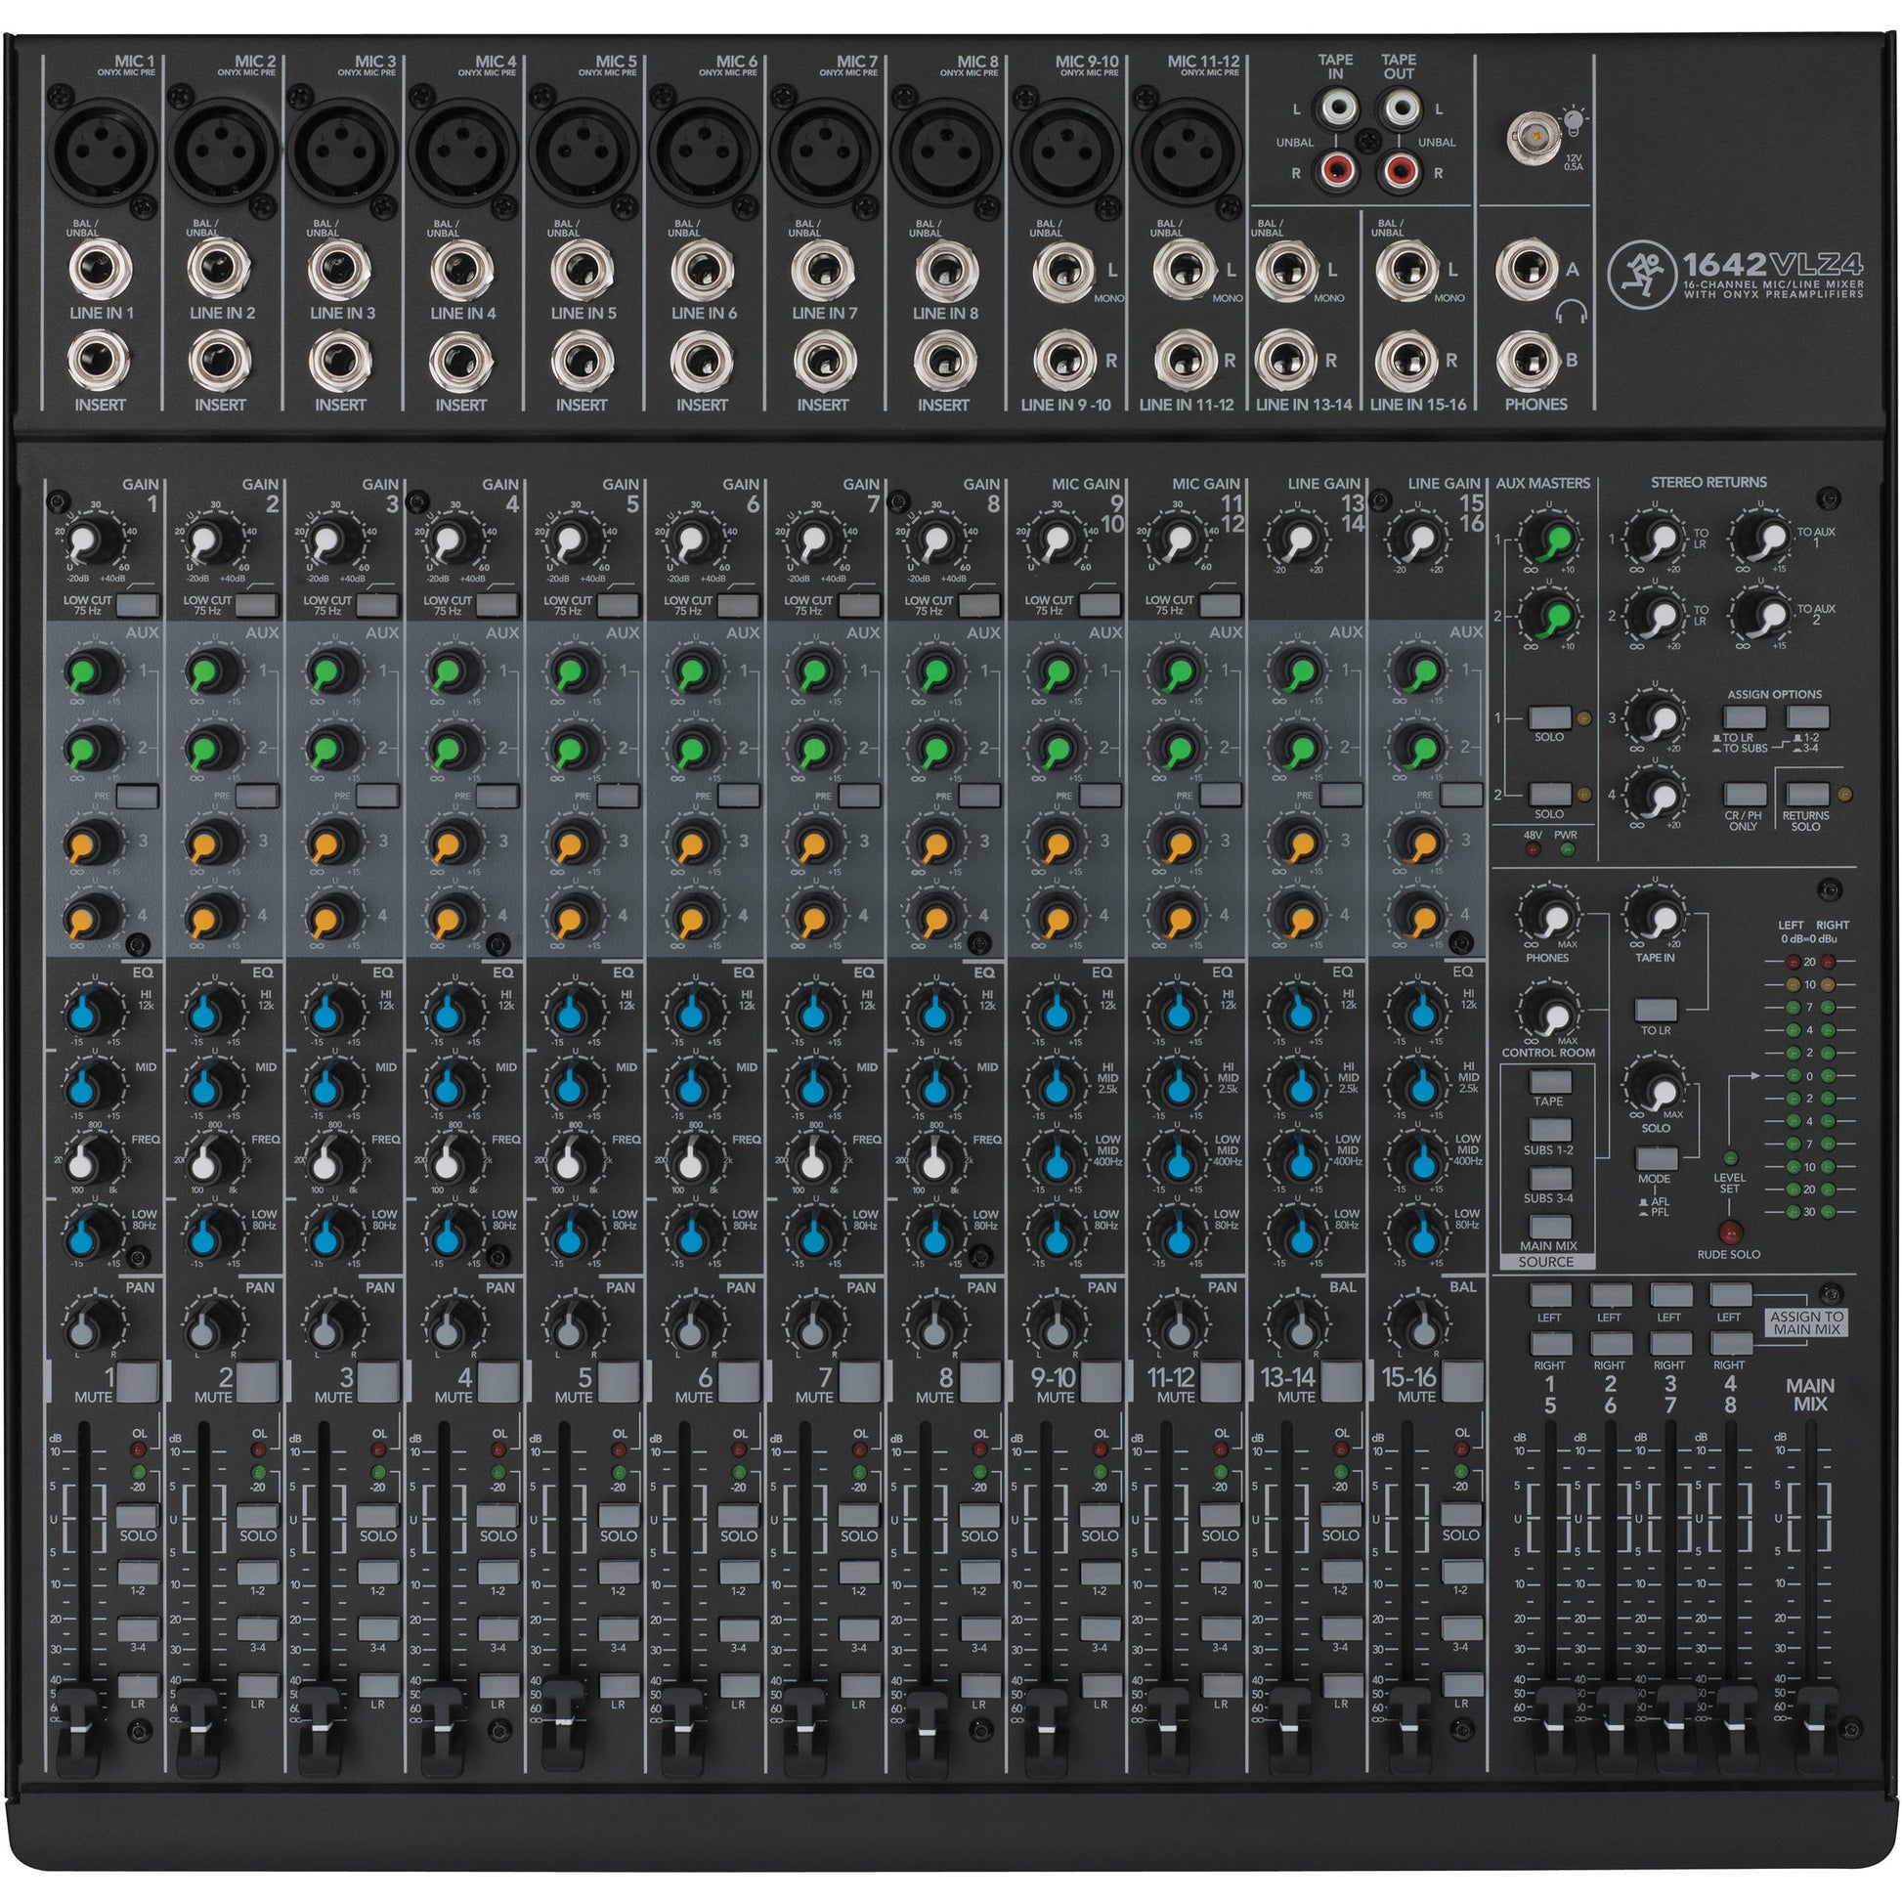This screenshot has height=1902, width=1902.
Task: Mute channel 1 with its MUTE button
Action: pyautogui.click(x=138, y=1381)
